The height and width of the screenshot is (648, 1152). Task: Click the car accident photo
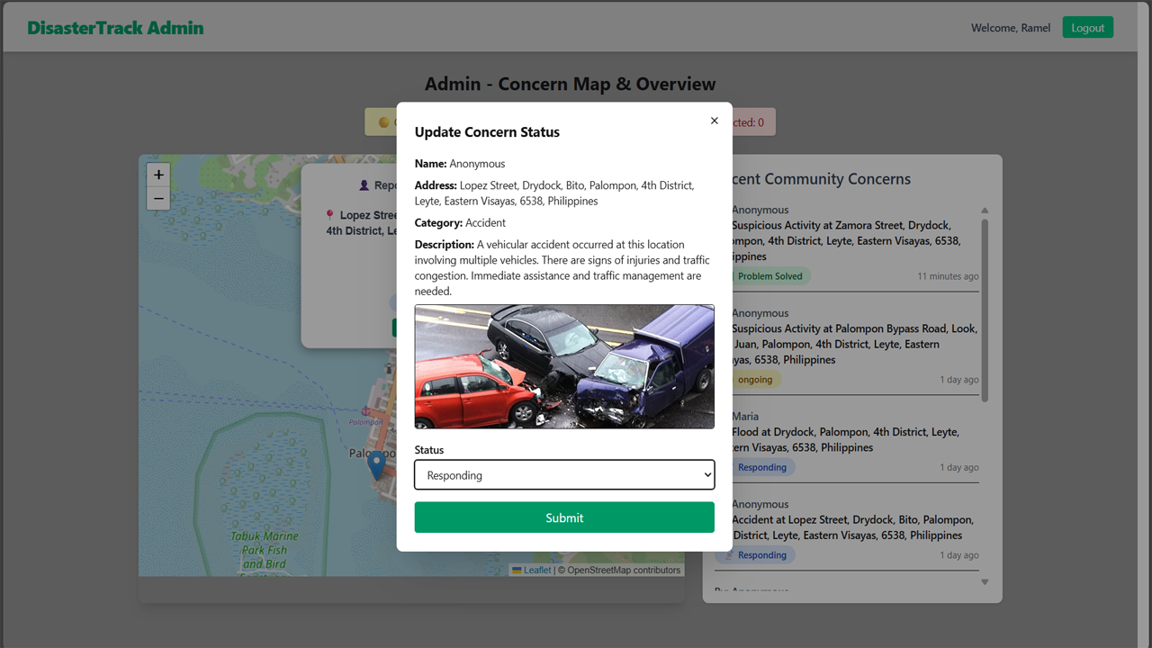pos(564,366)
